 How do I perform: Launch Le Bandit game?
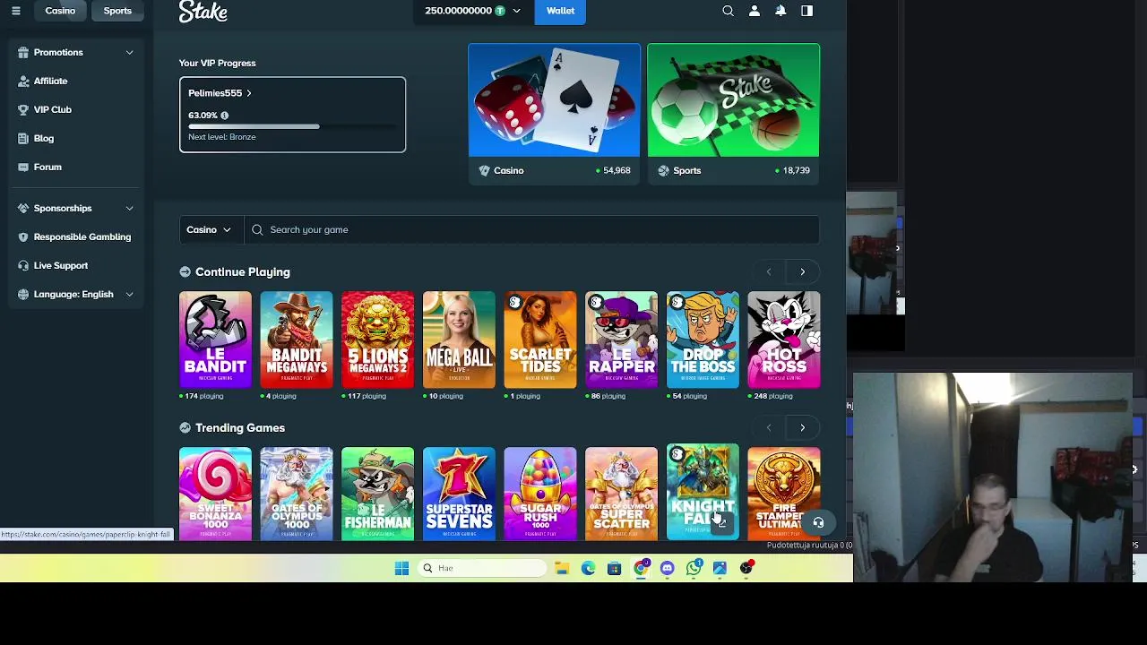(x=215, y=340)
